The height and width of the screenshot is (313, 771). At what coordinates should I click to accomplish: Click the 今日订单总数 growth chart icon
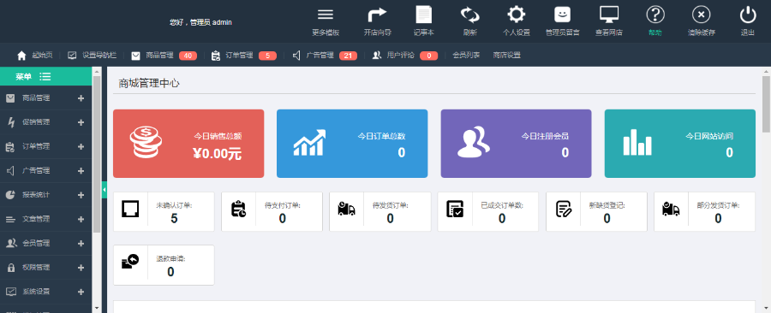point(309,142)
